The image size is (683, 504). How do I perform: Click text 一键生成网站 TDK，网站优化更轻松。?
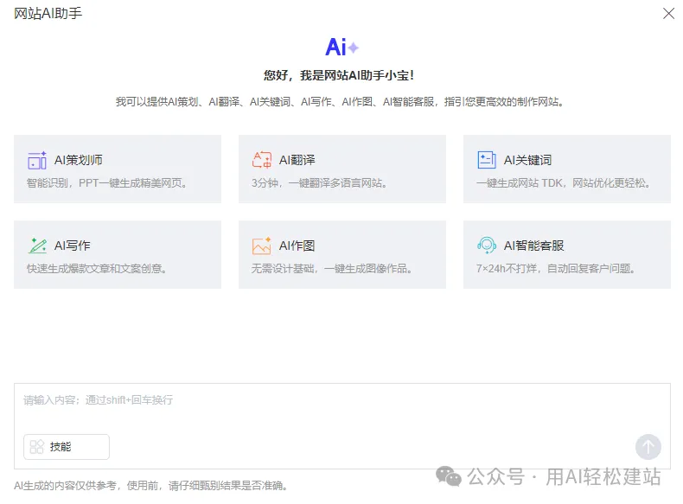[564, 183]
